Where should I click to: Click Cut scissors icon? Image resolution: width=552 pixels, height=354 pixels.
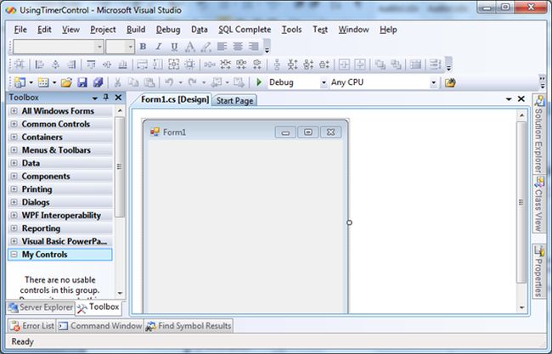[x=117, y=82]
